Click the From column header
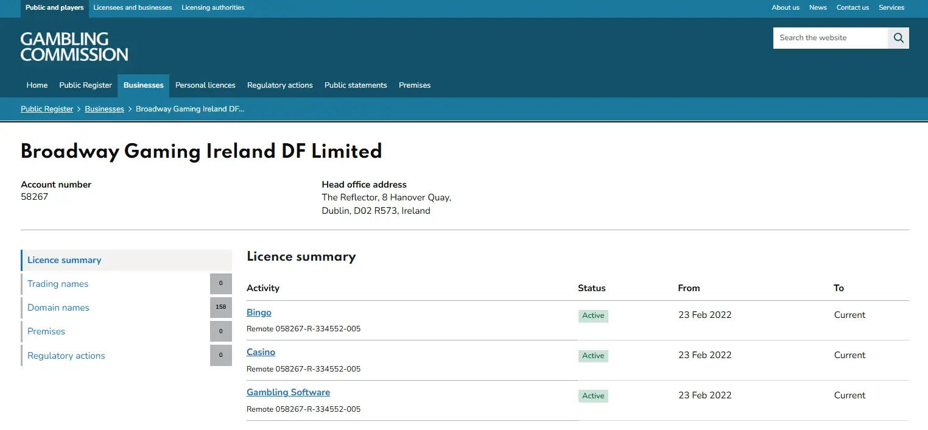The height and width of the screenshot is (430, 928). click(x=689, y=288)
